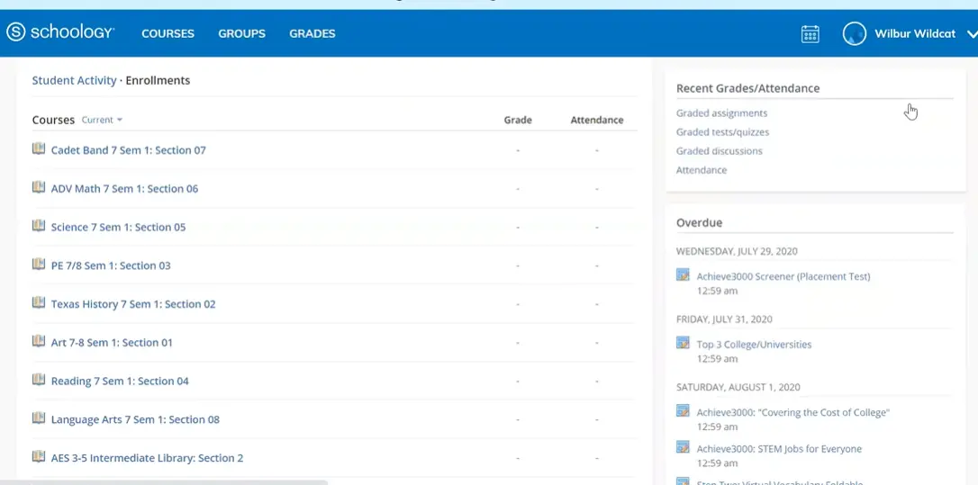Open the Student Activity breadcrumb link

[x=75, y=80]
